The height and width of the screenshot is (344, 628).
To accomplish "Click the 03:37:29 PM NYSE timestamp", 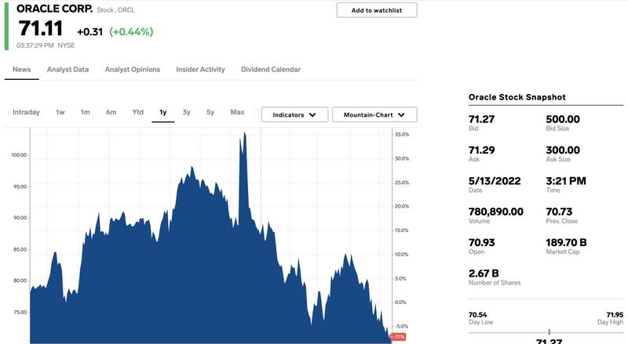I will coord(46,45).
